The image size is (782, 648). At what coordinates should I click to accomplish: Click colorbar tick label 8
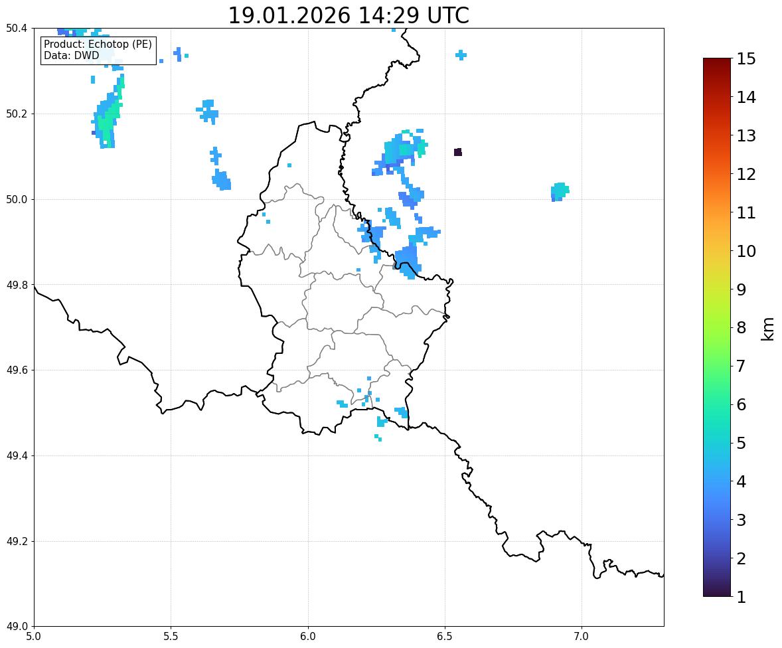(x=742, y=328)
